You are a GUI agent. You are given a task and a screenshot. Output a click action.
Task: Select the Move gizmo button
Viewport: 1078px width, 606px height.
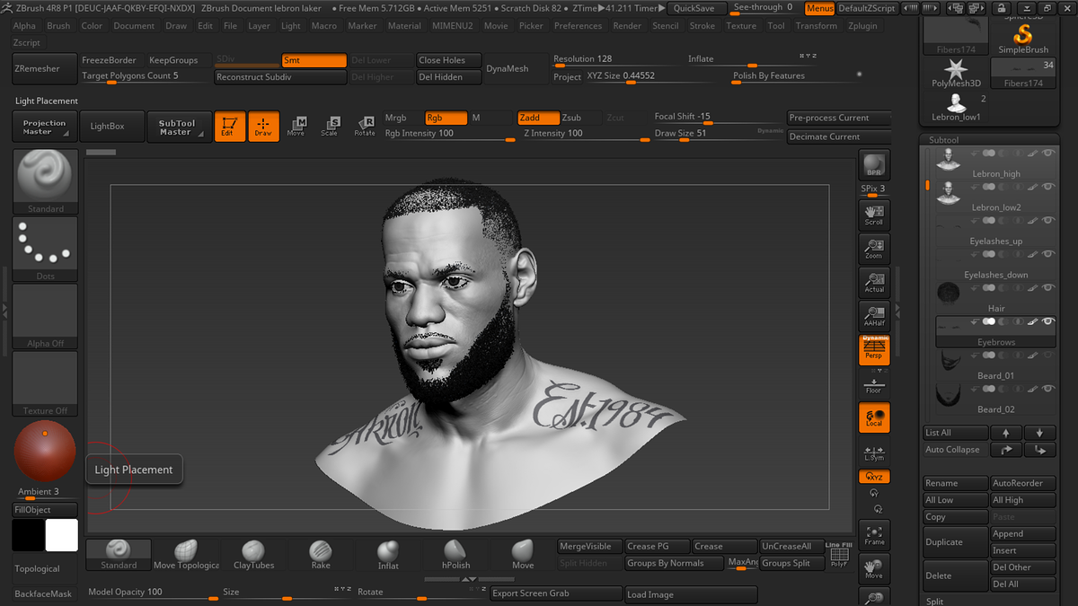click(x=296, y=127)
